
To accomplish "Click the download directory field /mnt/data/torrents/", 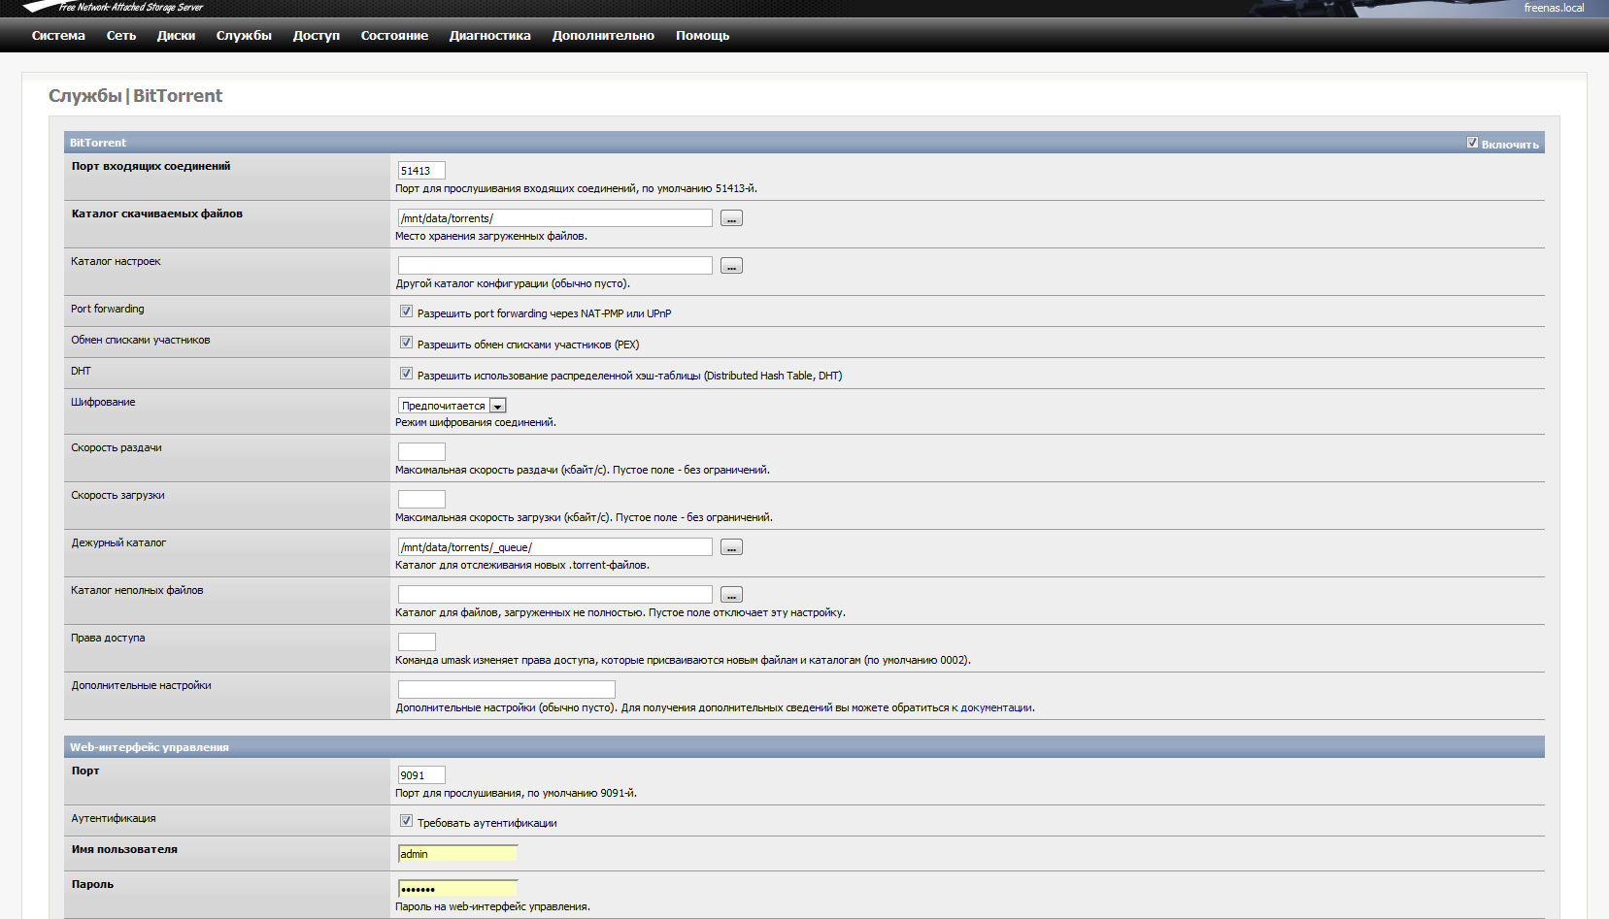I will 555,218.
